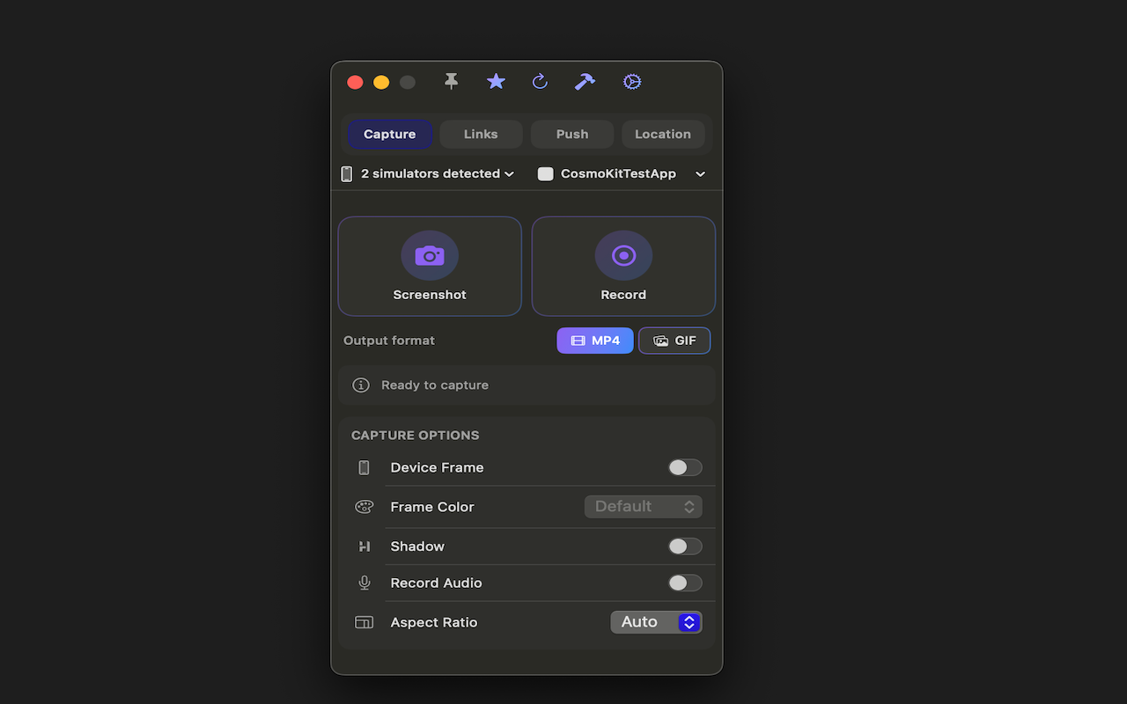This screenshot has width=1127, height=704.
Task: Click the info icon beside Ready to capture
Action: [360, 385]
